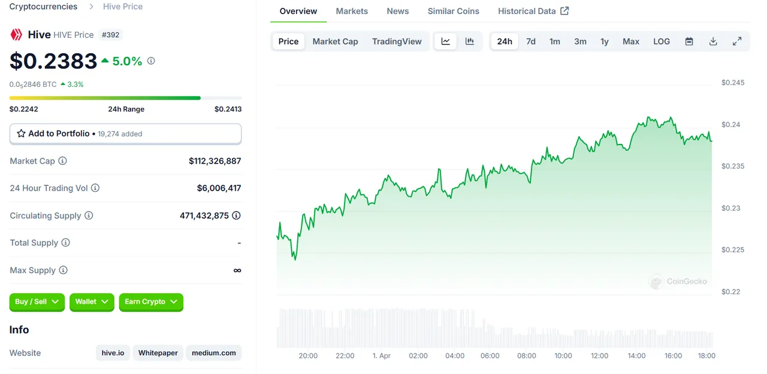Click the $6,006,417 trading volume value
Viewport: 767px width, 374px height.
click(219, 188)
